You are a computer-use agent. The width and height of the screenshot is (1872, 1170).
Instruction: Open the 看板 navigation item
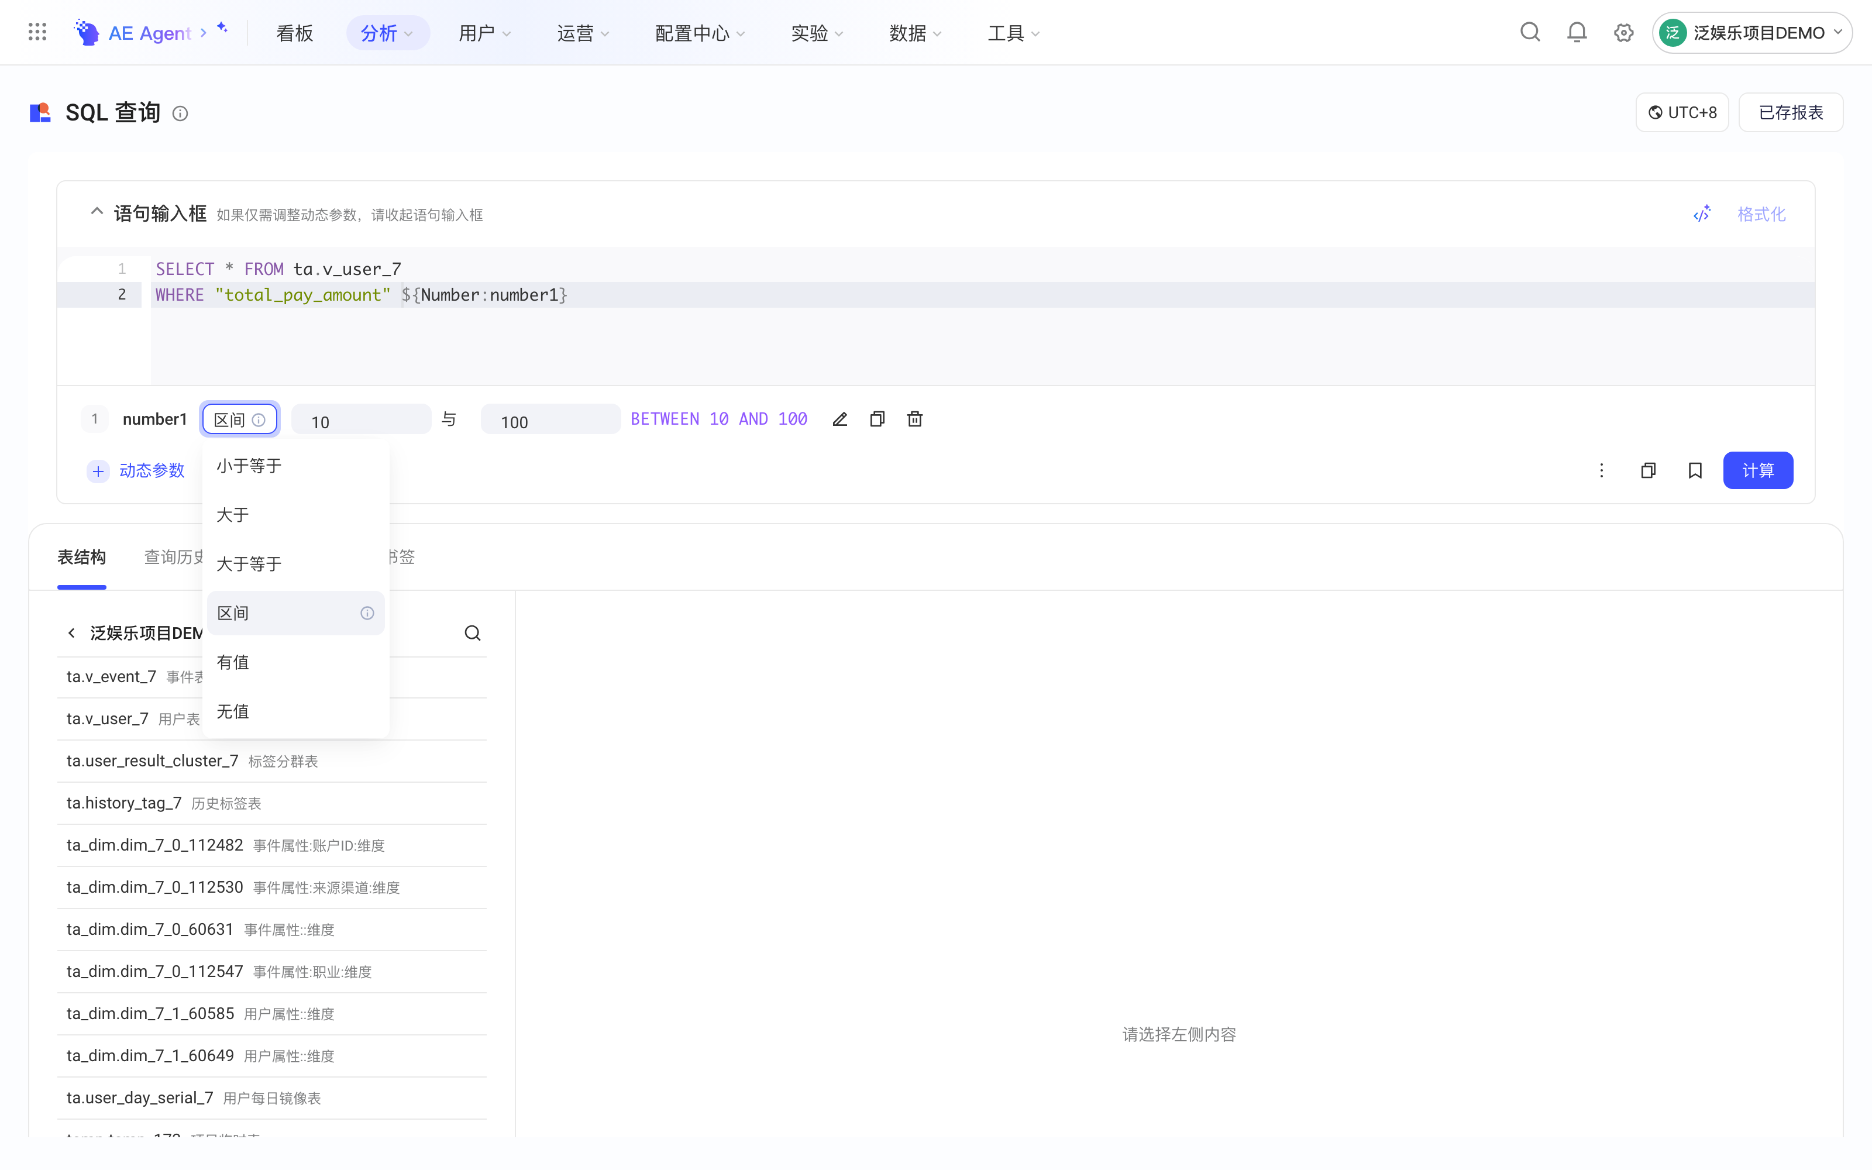pyautogui.click(x=295, y=33)
